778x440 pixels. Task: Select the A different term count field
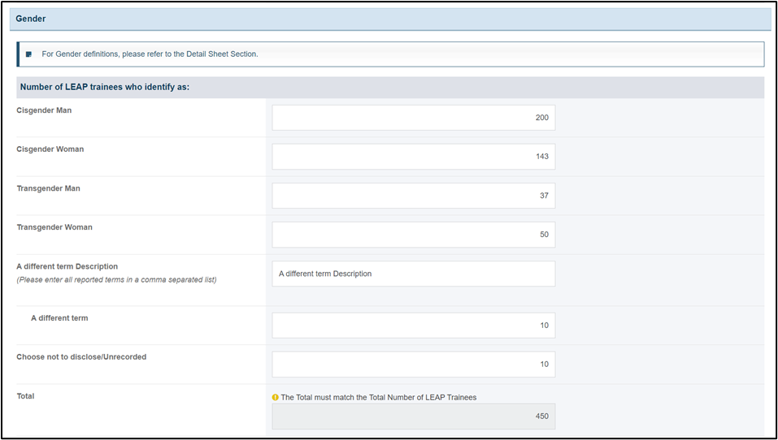click(x=413, y=325)
